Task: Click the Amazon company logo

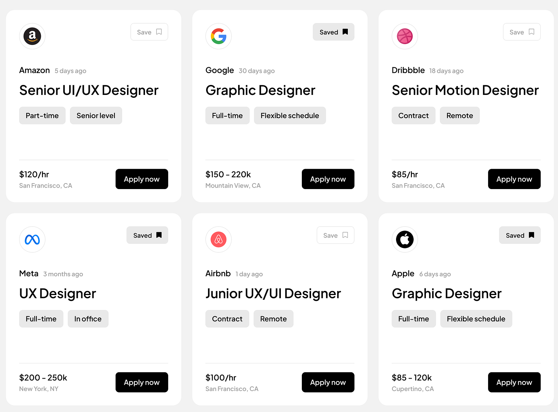Action: pyautogui.click(x=32, y=36)
